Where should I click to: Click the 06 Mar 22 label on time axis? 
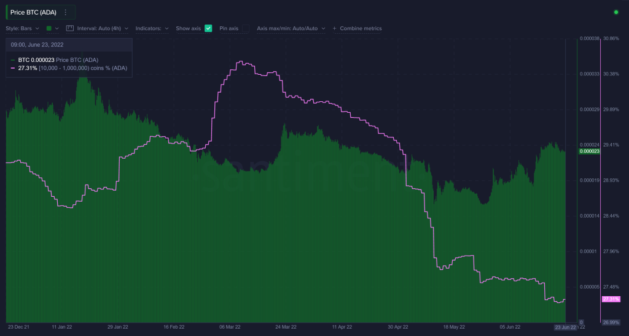[230, 327]
